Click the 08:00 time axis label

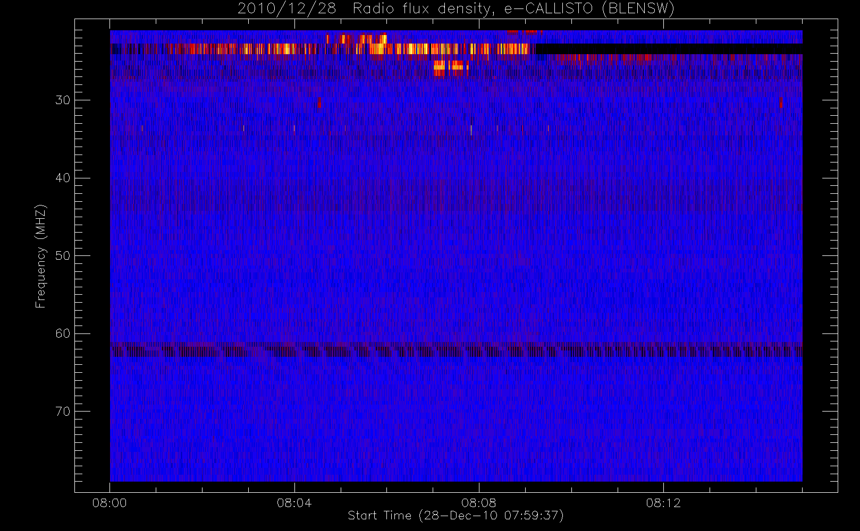(x=109, y=503)
